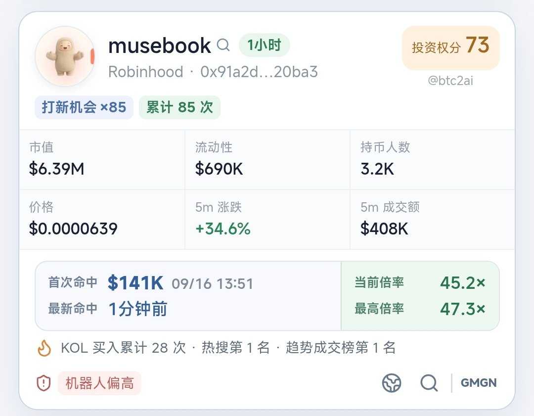The height and width of the screenshot is (416, 534).
Task: Click the price value $0.0000639
Action: tap(73, 228)
